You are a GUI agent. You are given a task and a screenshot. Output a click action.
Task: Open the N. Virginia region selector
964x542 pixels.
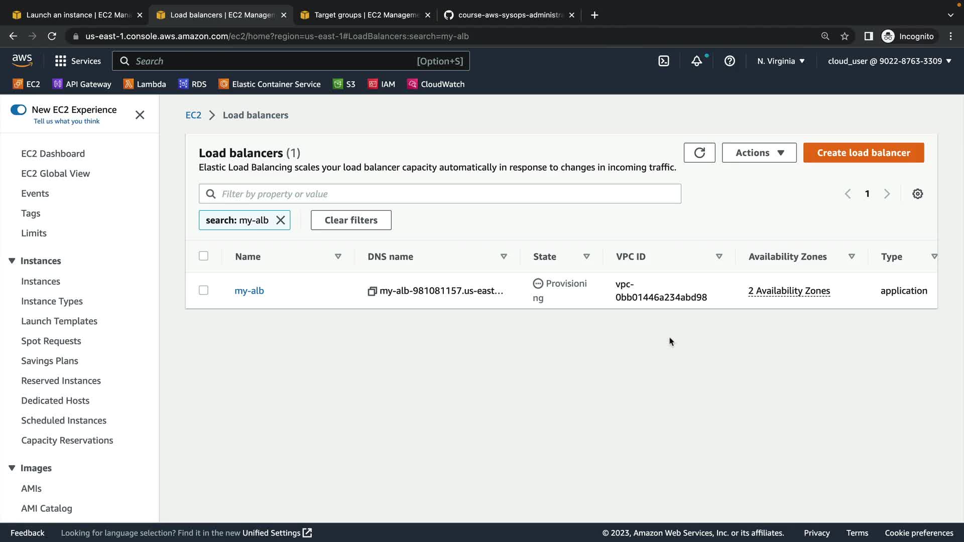tap(781, 61)
